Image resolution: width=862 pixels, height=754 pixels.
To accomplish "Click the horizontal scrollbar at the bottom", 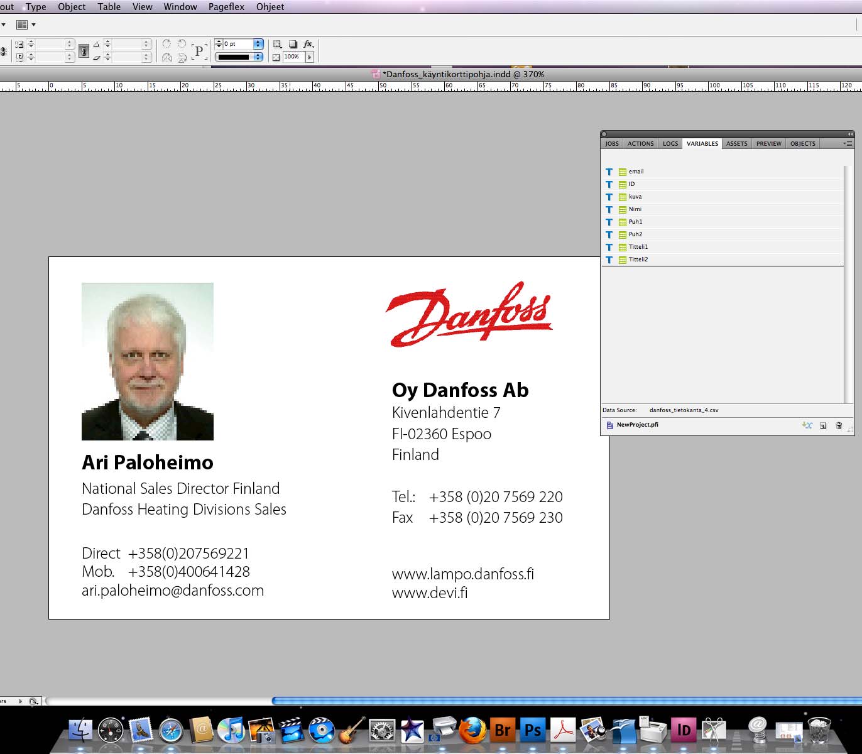I will [x=565, y=701].
